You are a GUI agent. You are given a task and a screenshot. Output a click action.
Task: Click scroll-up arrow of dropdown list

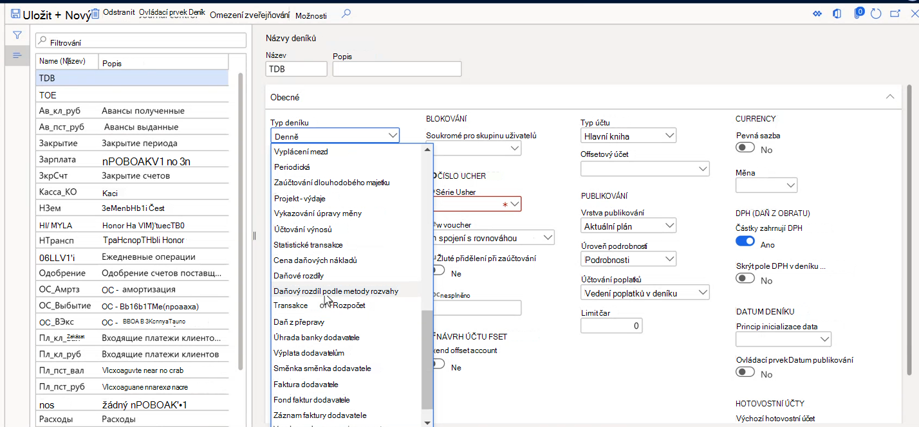click(x=427, y=150)
